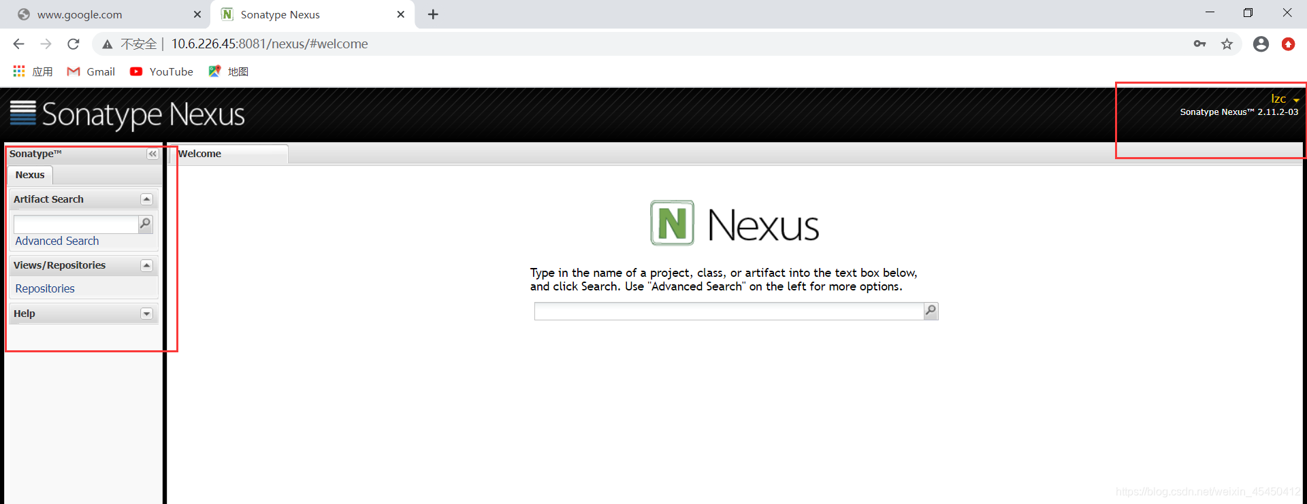
Task: Expand the Help section
Action: [x=146, y=314]
